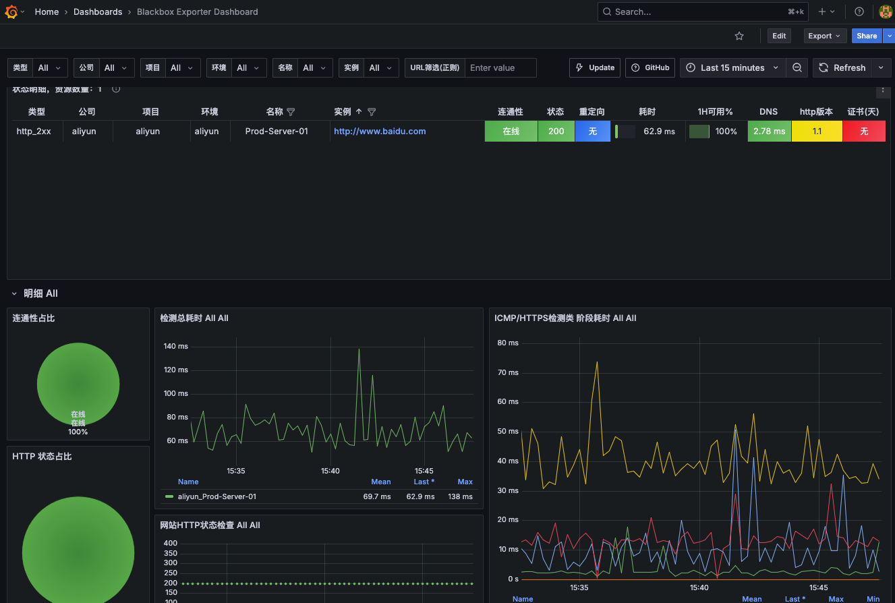Screen dimensions: 895x603
Task: Sort table by 重定向 header
Action: point(592,112)
